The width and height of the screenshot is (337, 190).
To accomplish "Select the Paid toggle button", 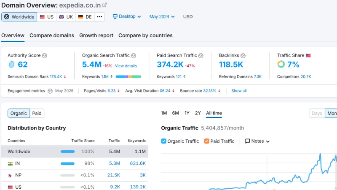I will (37, 113).
